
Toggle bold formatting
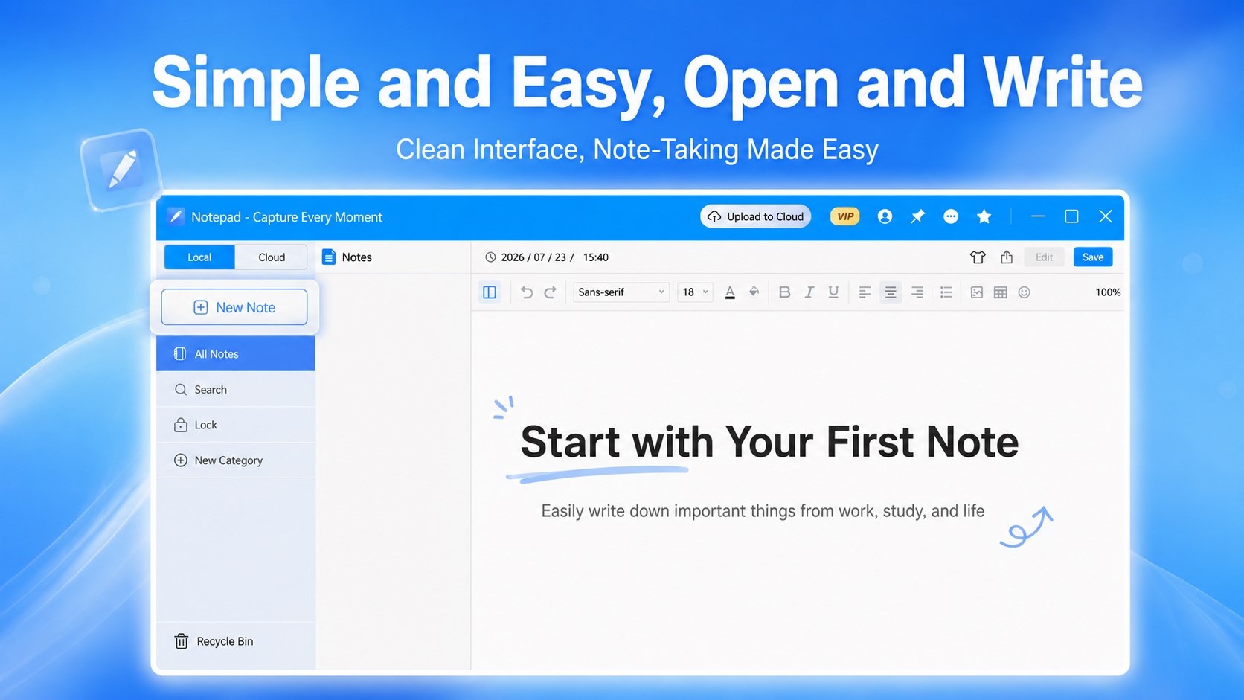(784, 292)
